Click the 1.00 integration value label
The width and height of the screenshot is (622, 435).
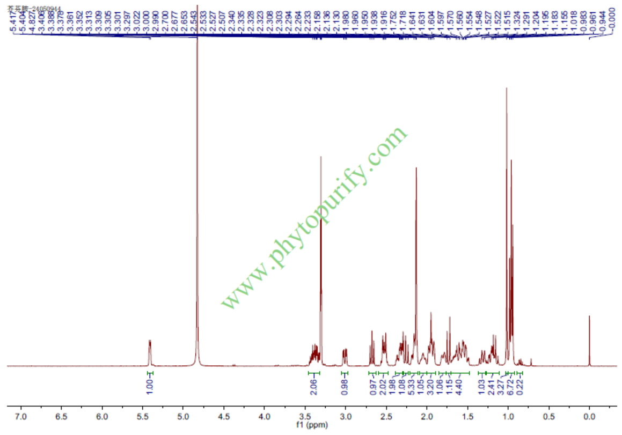(x=150, y=387)
